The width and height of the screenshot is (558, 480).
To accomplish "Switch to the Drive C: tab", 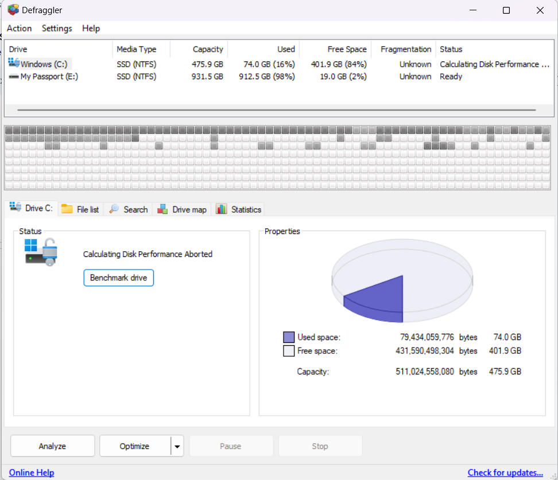I will click(32, 209).
